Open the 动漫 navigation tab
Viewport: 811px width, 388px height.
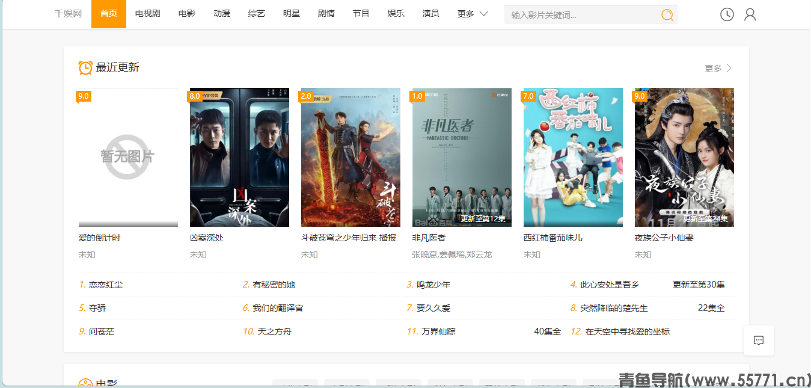tap(222, 14)
